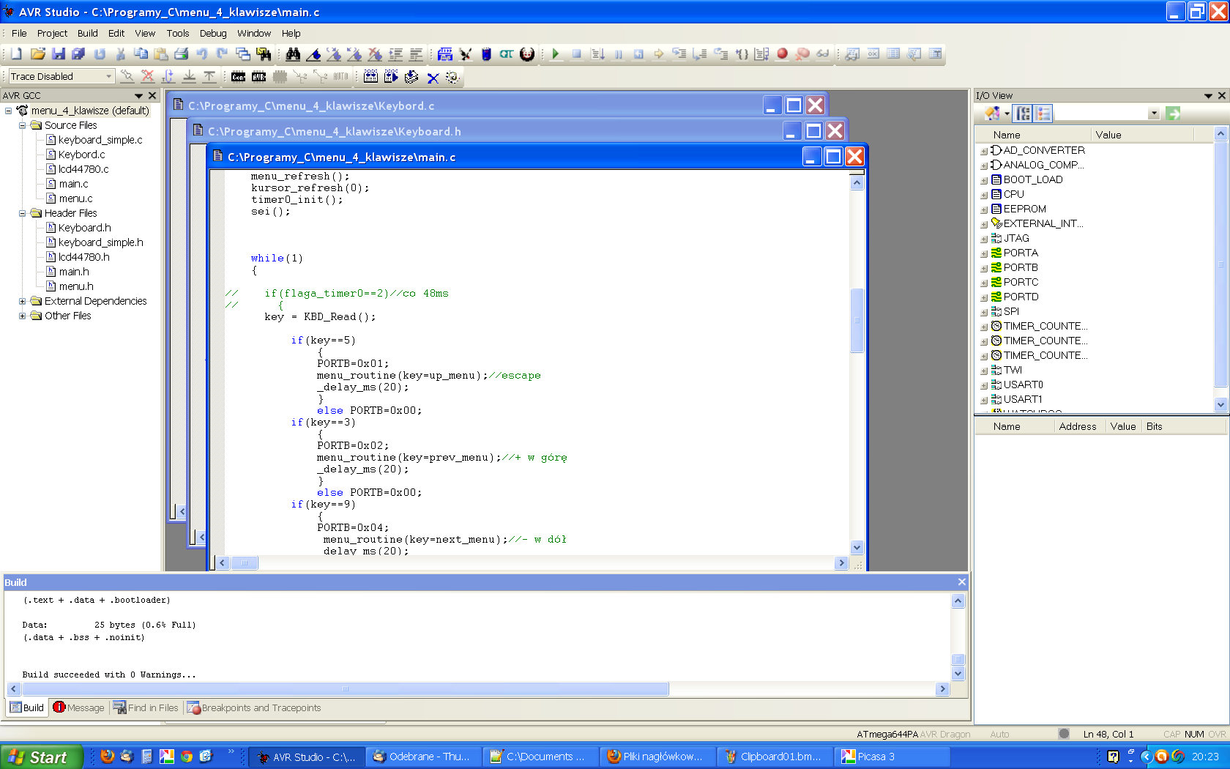This screenshot has width=1230, height=769.
Task: Collapse the Source Files folder
Action: pyautogui.click(x=22, y=125)
